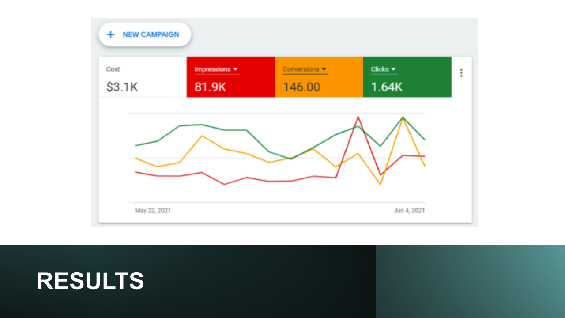
Task: Expand the Conversions metric dropdown
Action: pos(324,69)
